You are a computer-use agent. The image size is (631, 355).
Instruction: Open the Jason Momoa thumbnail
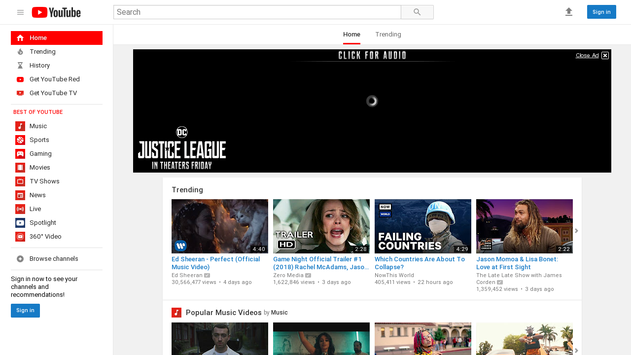525,226
